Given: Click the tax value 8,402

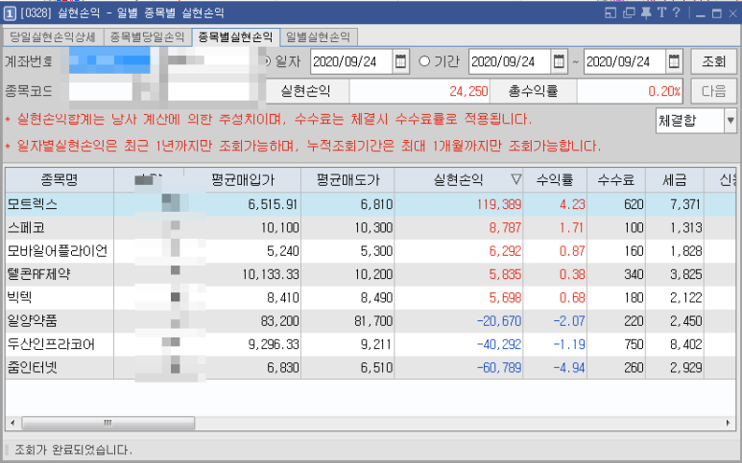Looking at the screenshot, I should click(x=685, y=344).
